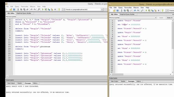Click Copy icon in right query window
The width and height of the screenshot is (174, 97).
pos(125,11)
